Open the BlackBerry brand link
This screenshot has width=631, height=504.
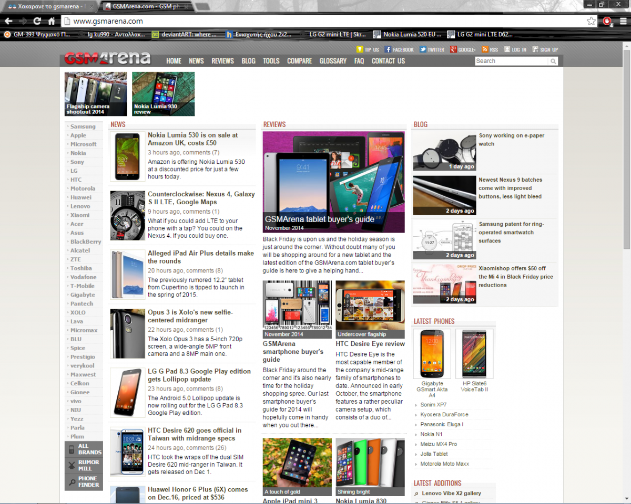[x=86, y=241]
